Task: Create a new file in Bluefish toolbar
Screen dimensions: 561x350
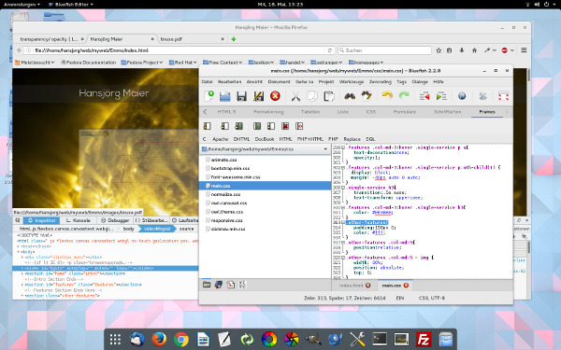Action: coord(209,96)
